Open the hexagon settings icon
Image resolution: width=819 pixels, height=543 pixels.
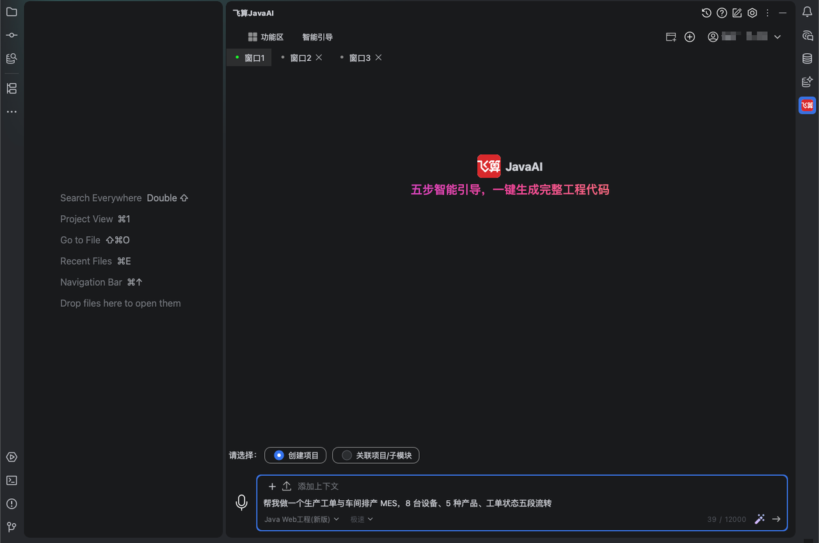coord(752,13)
